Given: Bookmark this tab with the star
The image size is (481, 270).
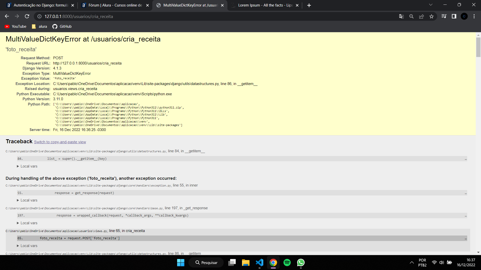Looking at the screenshot, I should [x=431, y=16].
